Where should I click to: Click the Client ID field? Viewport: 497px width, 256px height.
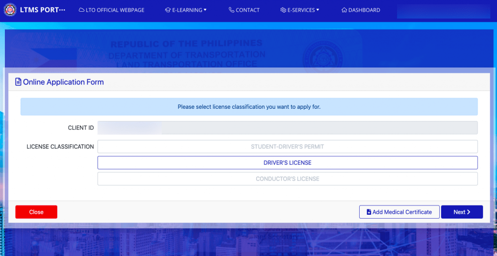tap(287, 128)
